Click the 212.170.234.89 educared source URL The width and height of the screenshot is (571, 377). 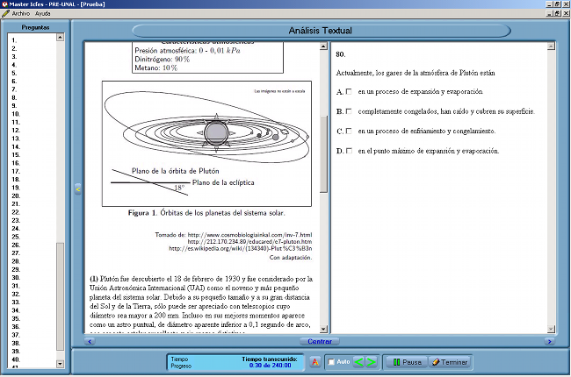[249, 242]
